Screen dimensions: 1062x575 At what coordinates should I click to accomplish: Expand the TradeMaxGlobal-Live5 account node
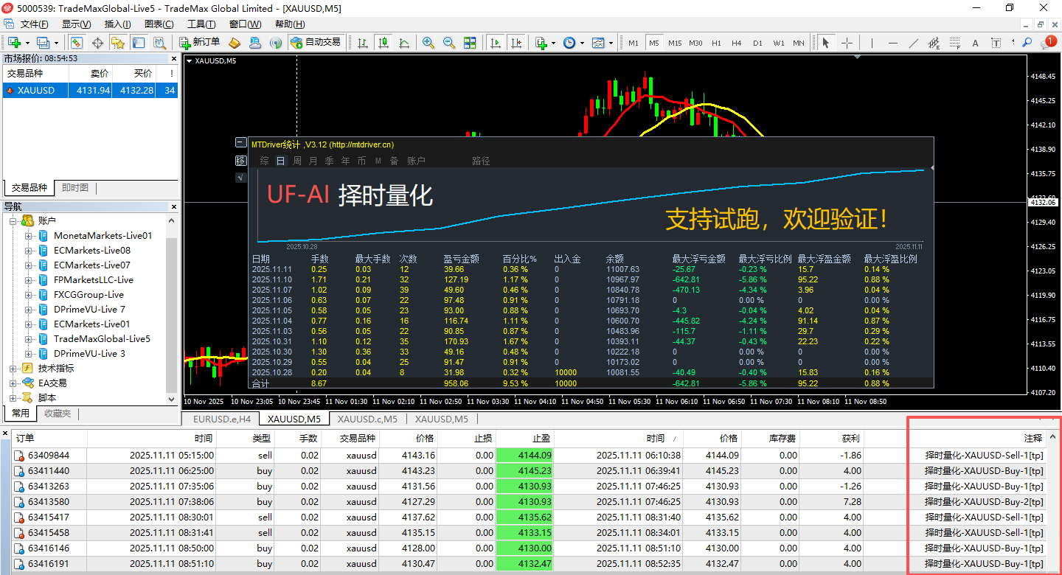pyautogui.click(x=27, y=338)
